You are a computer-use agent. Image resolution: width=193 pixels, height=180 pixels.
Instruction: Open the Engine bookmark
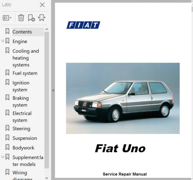(20, 41)
